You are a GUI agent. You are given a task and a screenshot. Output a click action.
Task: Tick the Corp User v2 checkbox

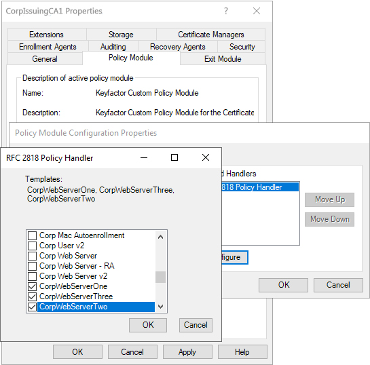pyautogui.click(x=33, y=246)
